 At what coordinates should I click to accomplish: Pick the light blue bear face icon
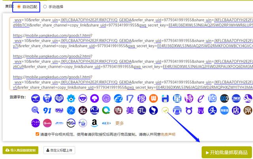point(71,98)
